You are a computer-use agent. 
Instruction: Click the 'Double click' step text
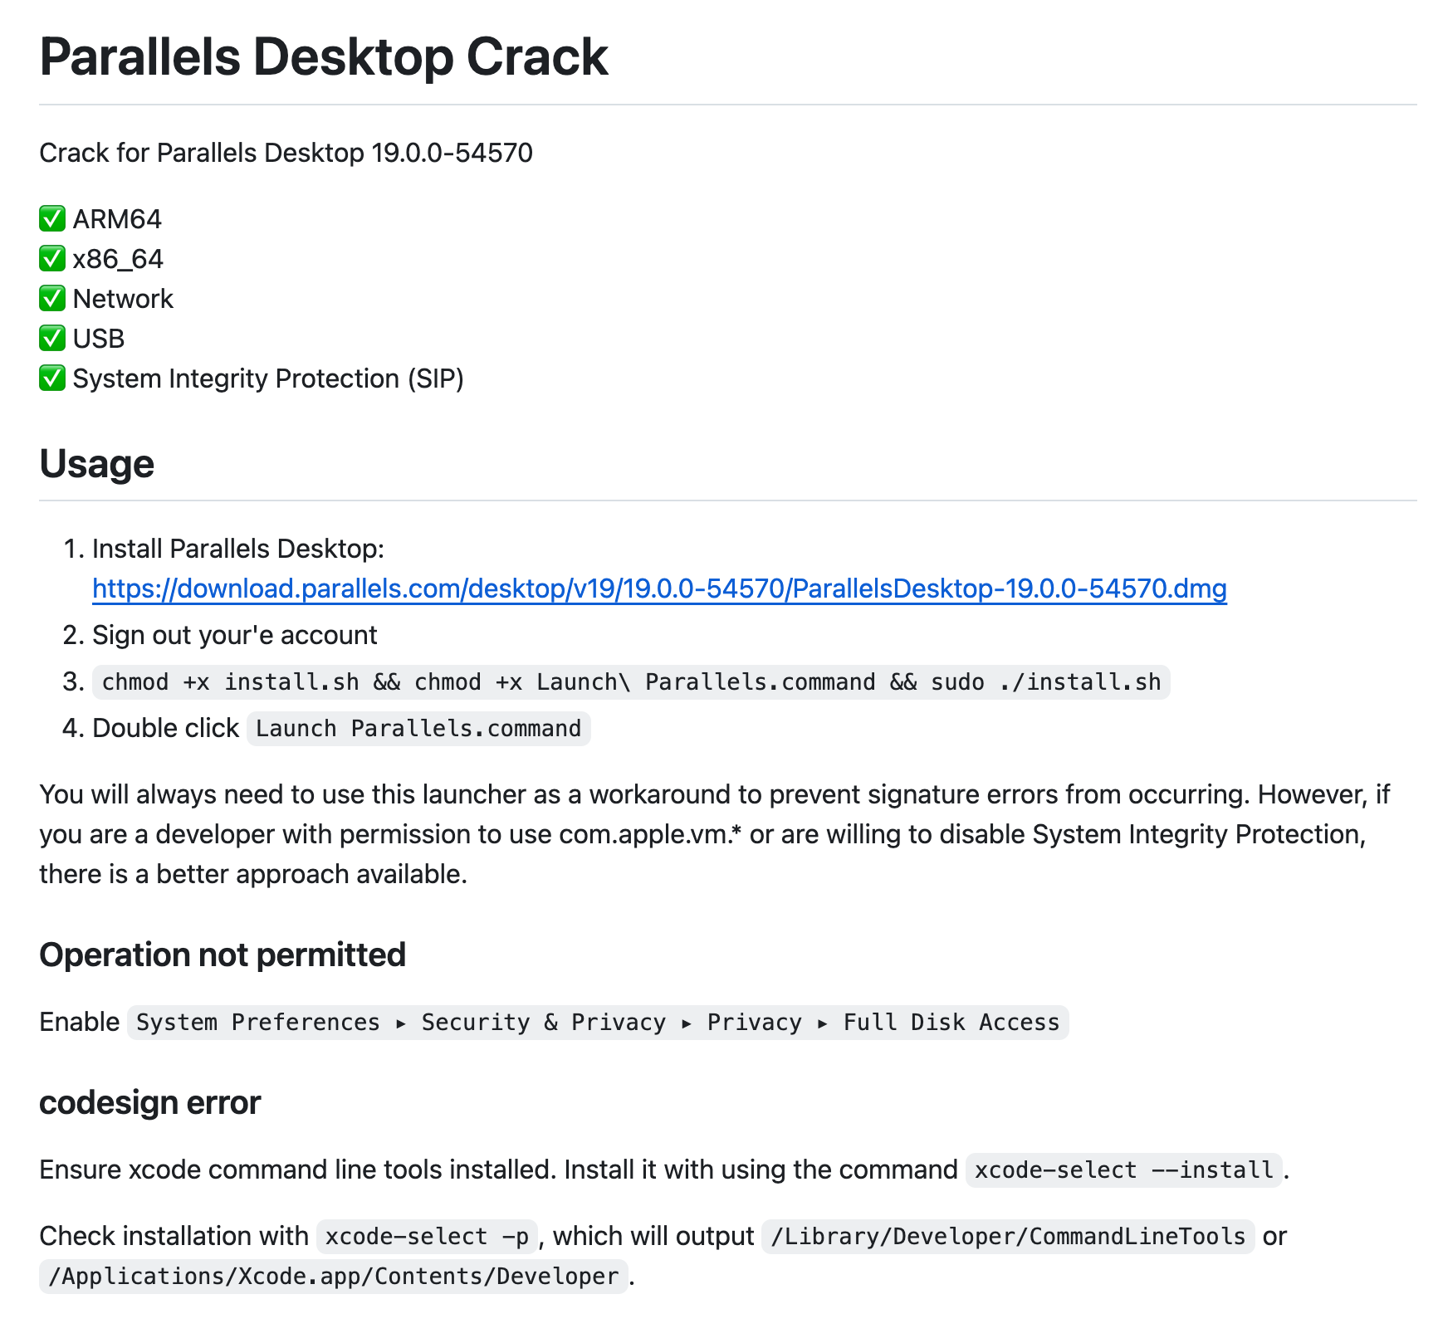(165, 728)
